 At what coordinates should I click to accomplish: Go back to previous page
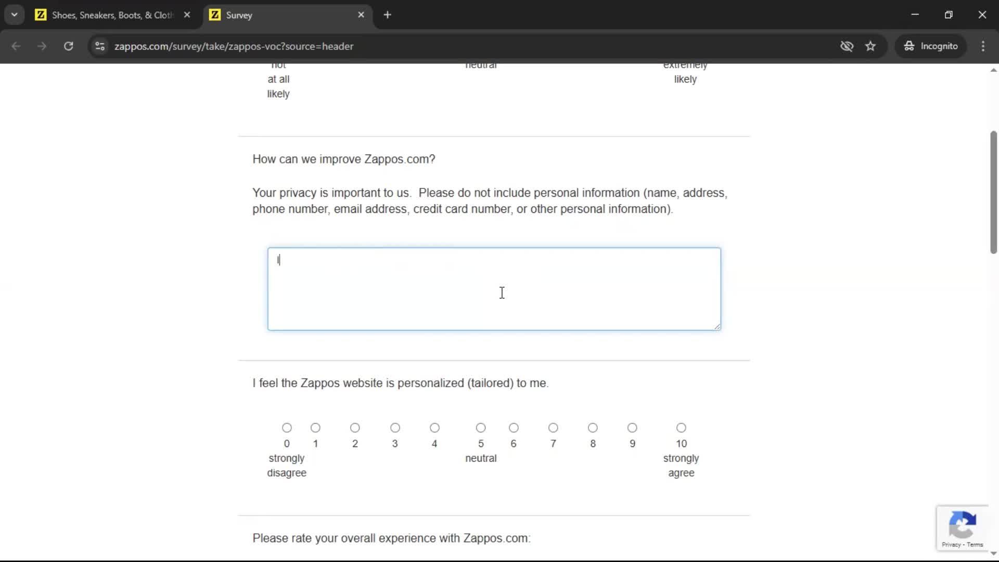click(16, 46)
